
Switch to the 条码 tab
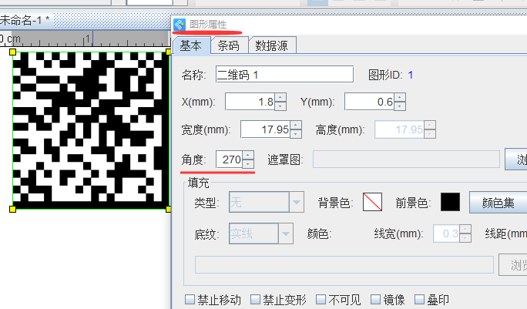coord(228,45)
